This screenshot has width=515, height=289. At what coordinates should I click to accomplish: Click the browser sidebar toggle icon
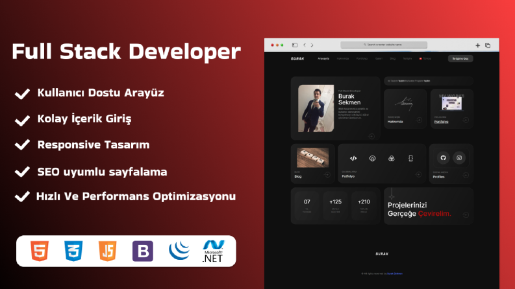(x=295, y=45)
